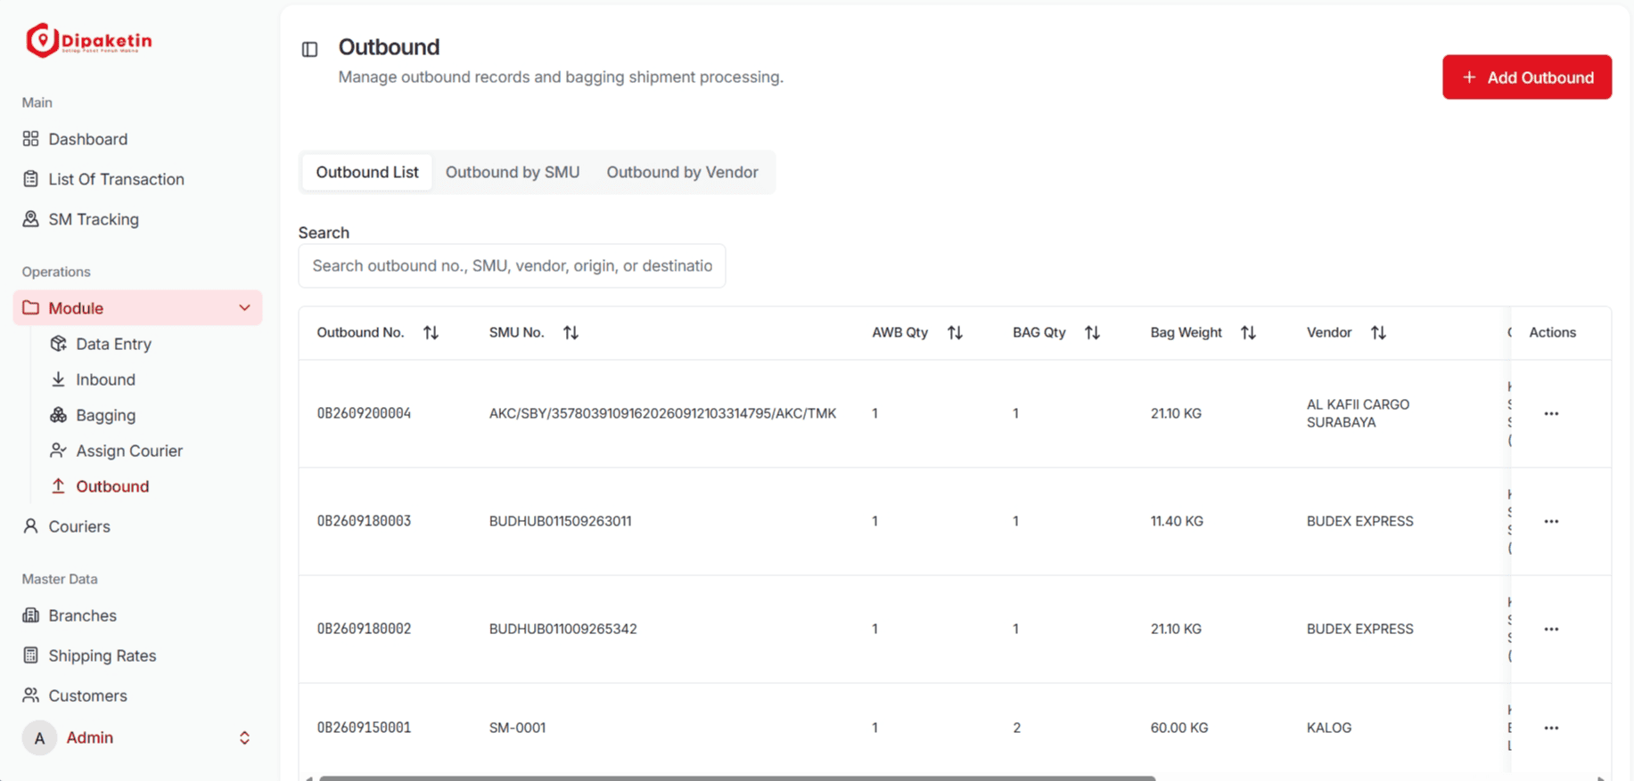Click the Assign Courier icon
1634x781 pixels.
click(x=58, y=451)
